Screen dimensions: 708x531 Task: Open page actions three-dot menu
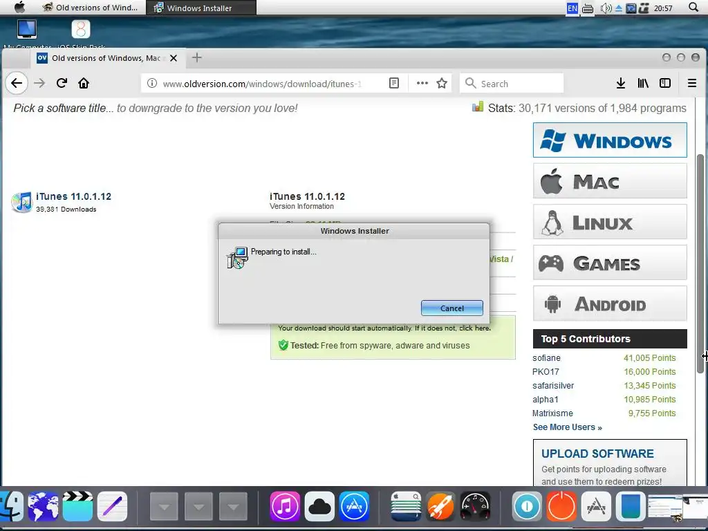(x=422, y=83)
